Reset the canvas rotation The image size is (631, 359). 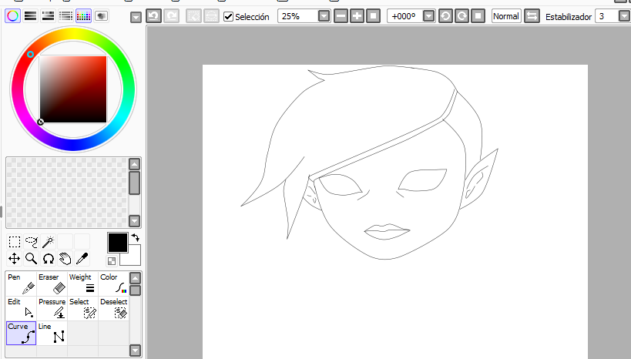coord(478,16)
